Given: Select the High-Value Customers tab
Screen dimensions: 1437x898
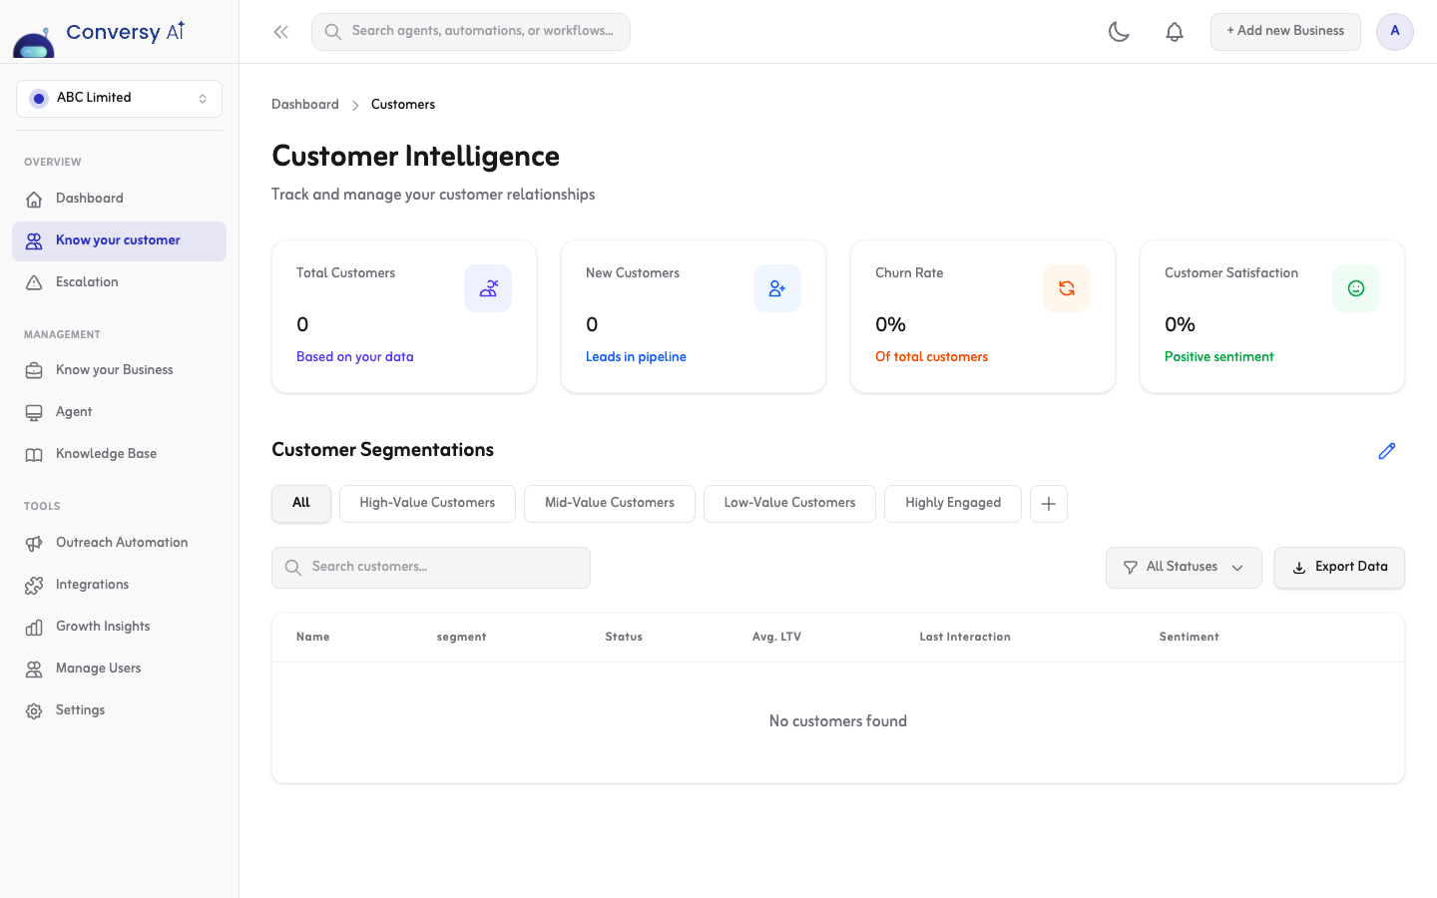Looking at the screenshot, I should [427, 504].
